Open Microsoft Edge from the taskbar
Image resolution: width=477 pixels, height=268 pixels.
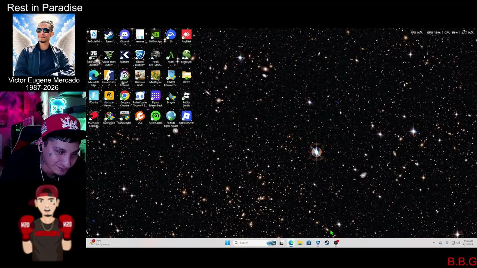pyautogui.click(x=291, y=243)
